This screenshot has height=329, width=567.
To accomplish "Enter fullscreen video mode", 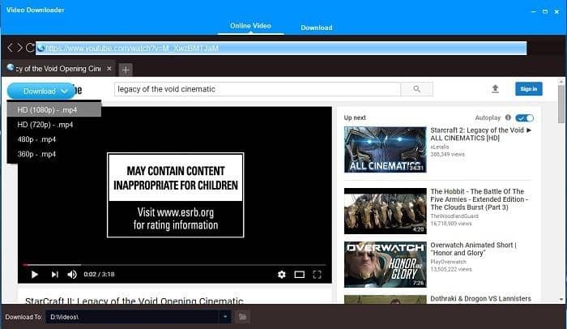I will click(318, 275).
